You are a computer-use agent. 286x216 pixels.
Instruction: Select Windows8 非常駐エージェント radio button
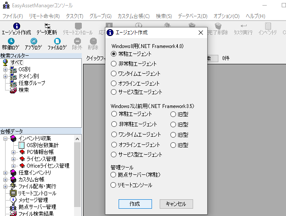point(113,64)
